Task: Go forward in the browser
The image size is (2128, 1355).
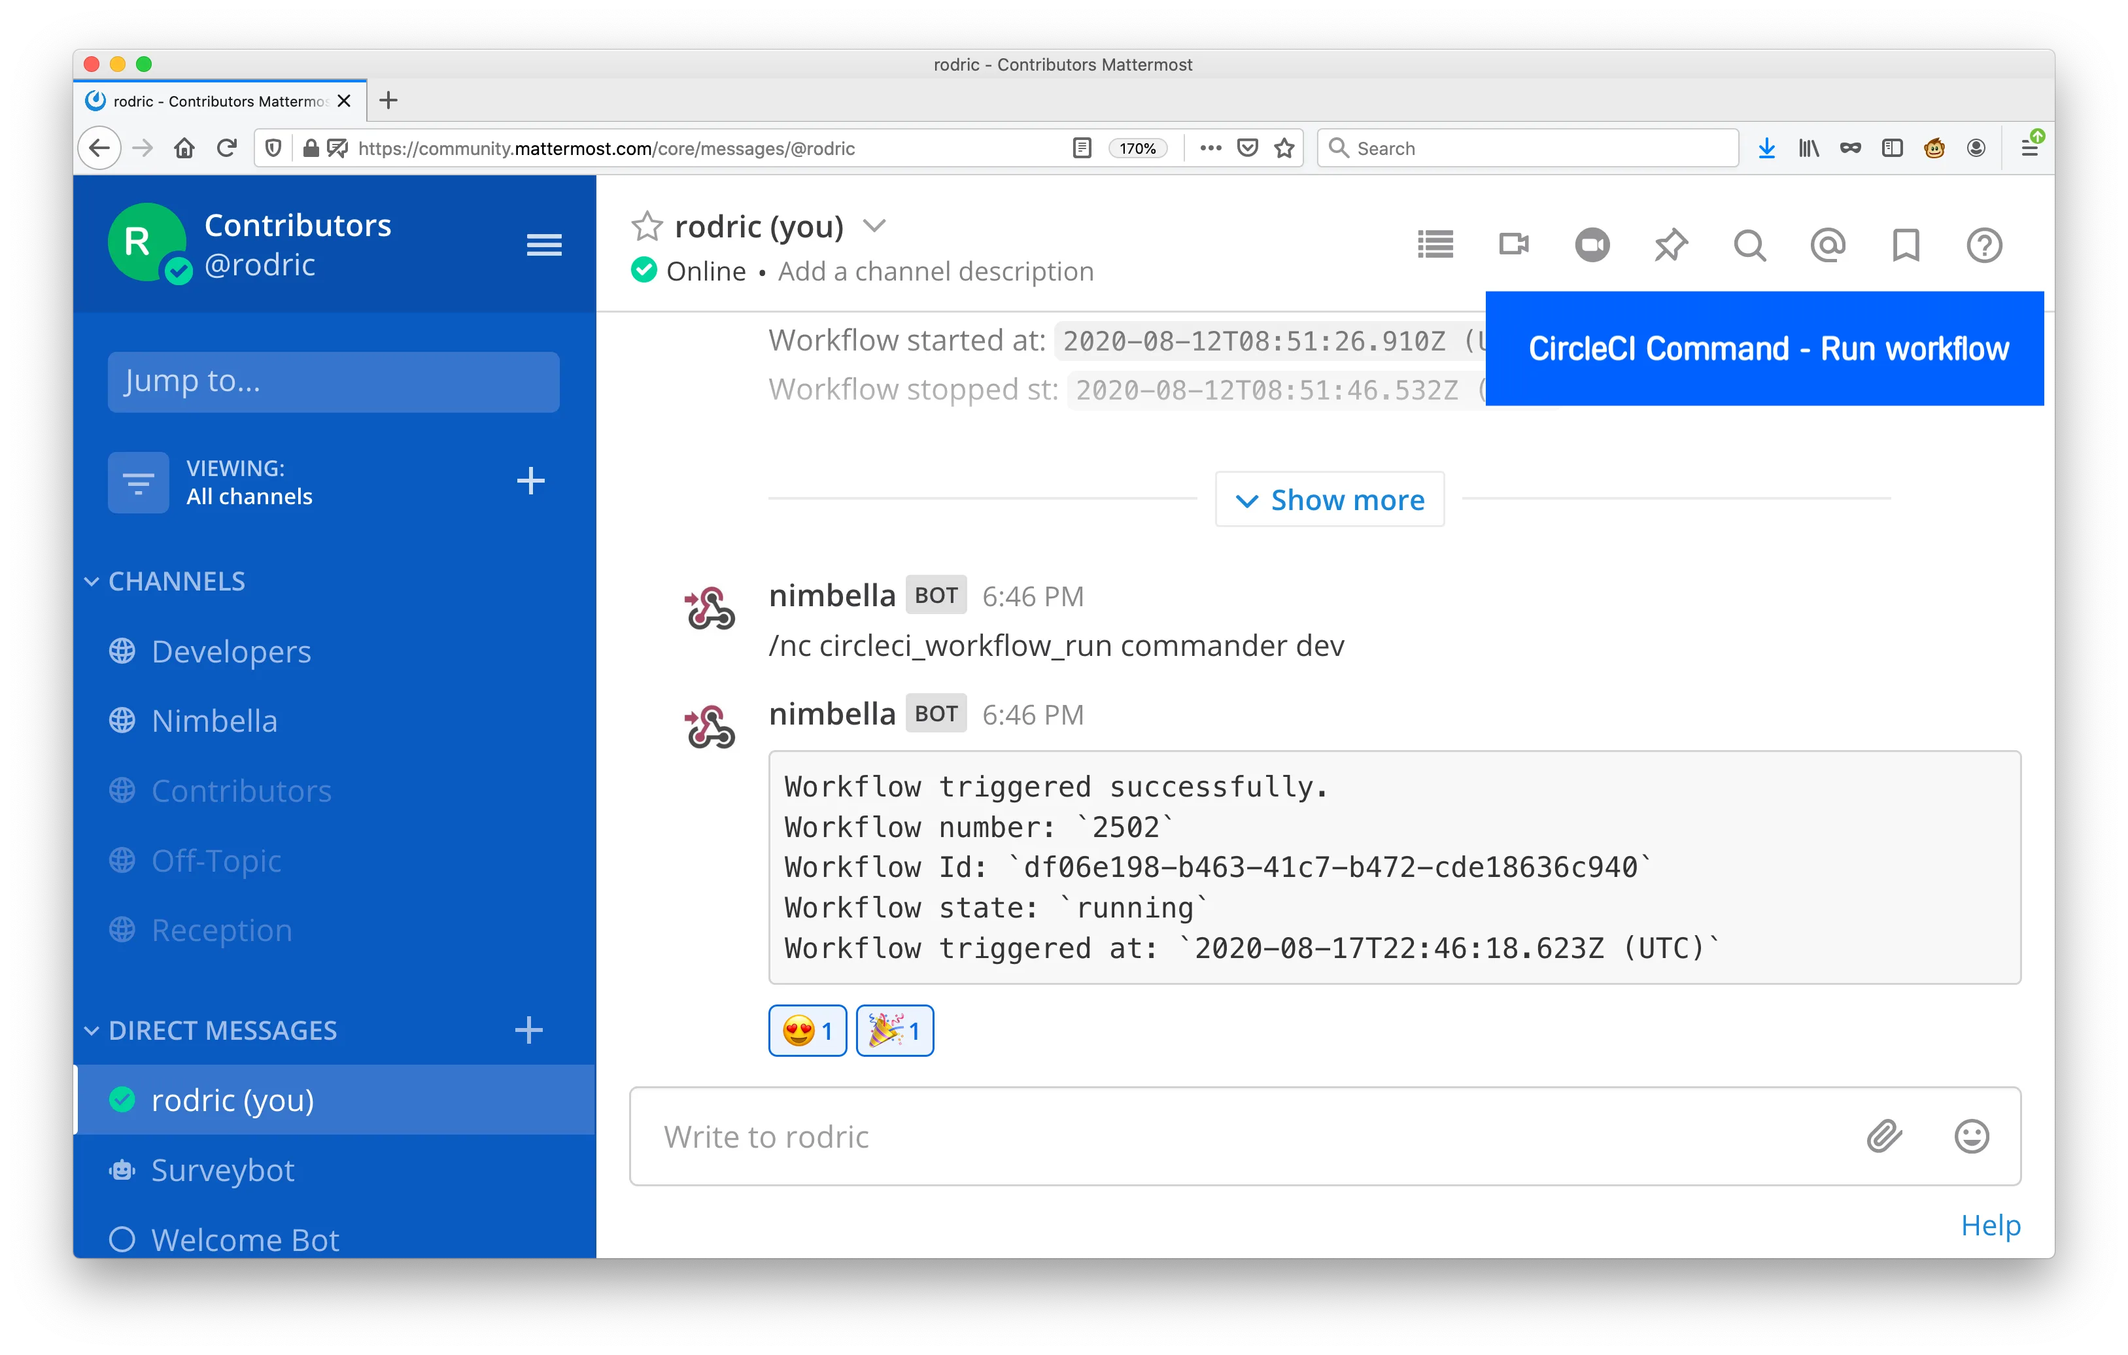Action: 143,148
